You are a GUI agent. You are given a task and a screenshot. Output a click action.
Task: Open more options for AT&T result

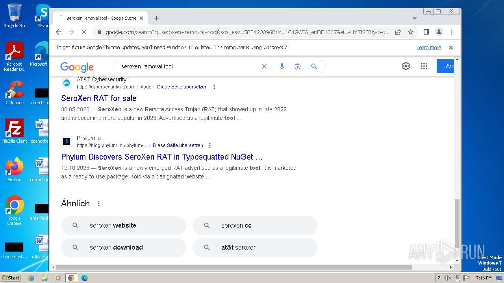point(214,87)
